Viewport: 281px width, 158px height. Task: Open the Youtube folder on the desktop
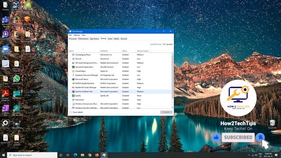click(x=5, y=6)
